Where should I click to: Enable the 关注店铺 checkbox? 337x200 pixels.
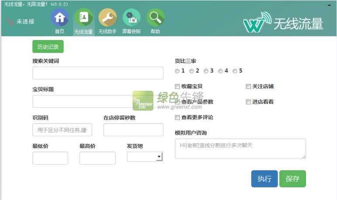[x=248, y=86]
